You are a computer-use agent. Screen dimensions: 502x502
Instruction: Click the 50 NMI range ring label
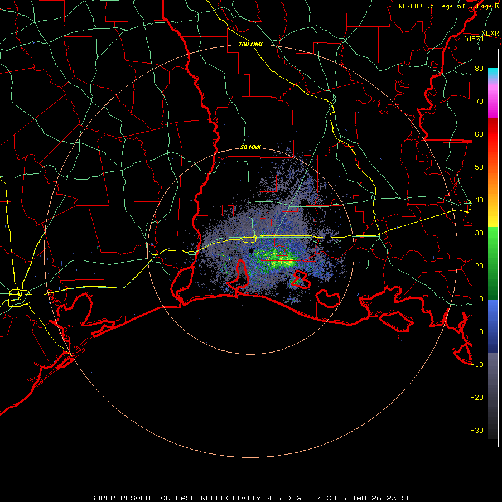(x=250, y=148)
